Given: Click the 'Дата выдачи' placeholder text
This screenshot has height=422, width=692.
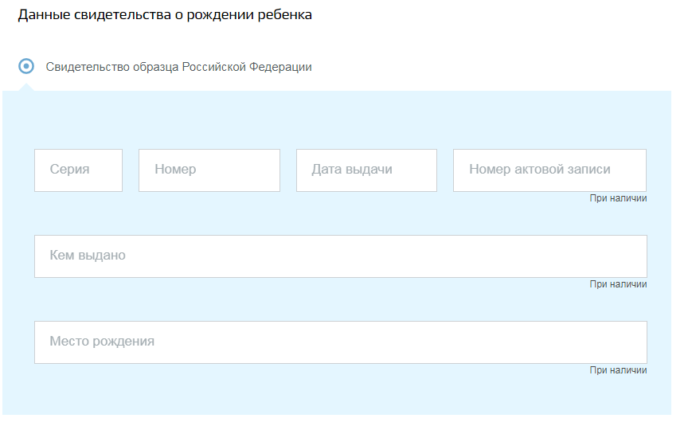Looking at the screenshot, I should [351, 170].
